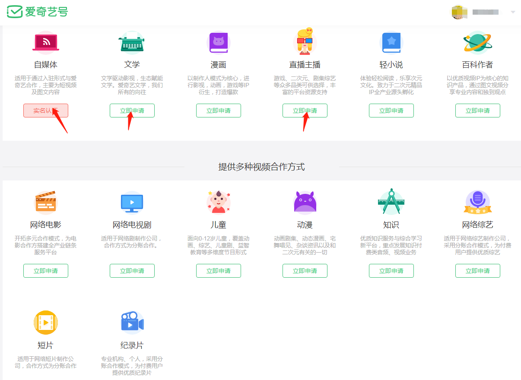
Task: Select the 直播主播 character icon
Action: (305, 42)
